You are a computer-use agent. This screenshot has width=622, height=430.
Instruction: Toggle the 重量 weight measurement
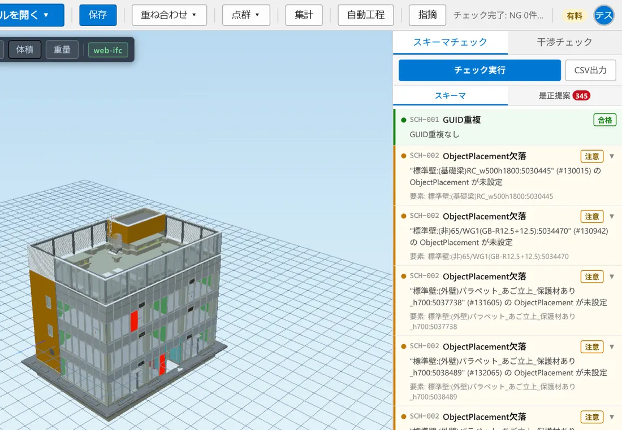(62, 50)
